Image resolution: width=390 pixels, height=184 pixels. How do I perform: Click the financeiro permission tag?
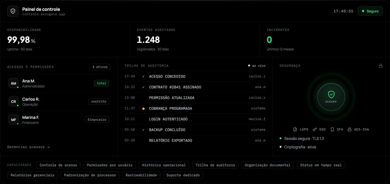[x=97, y=120]
